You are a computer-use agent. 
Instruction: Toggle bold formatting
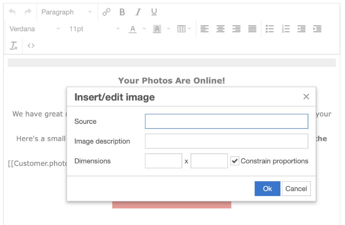pyautogui.click(x=122, y=12)
